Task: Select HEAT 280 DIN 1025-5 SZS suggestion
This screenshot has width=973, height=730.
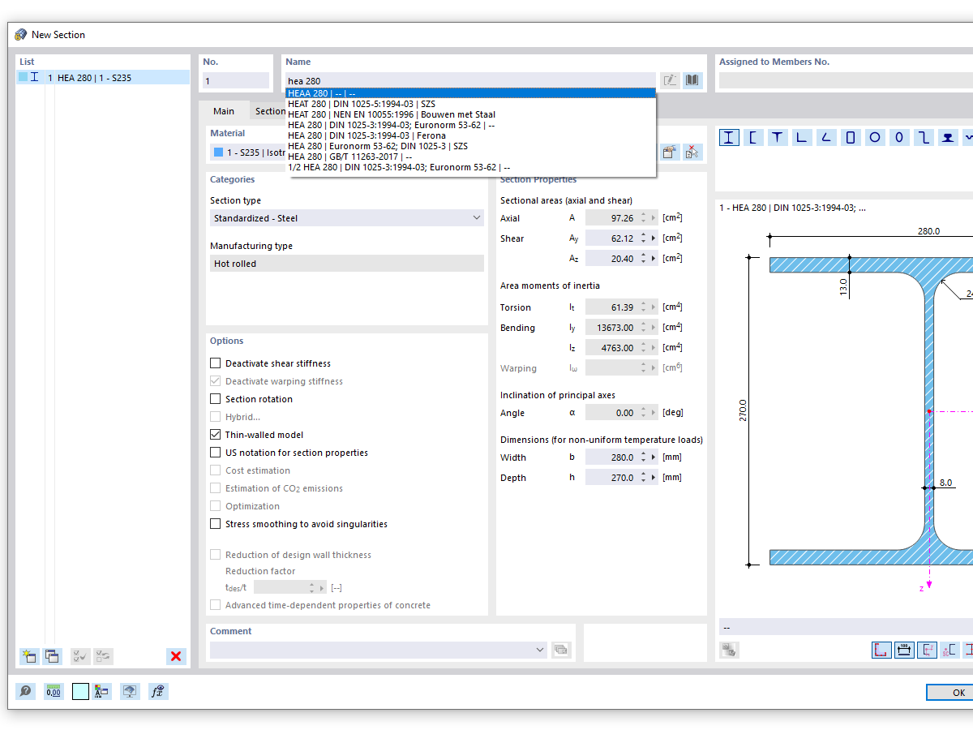Action: (x=470, y=104)
